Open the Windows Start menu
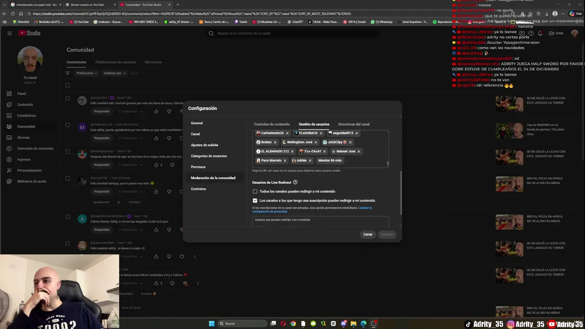The width and height of the screenshot is (585, 329). coord(212,324)
